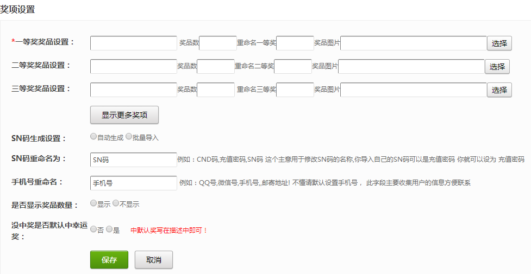531x274 pixels.
Task: Choose 显示 for prize quantity display
Action: click(93, 204)
